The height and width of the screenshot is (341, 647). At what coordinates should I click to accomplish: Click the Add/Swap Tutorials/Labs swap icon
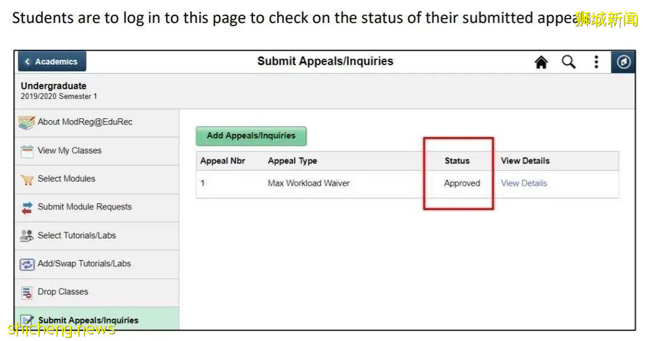coord(27,264)
